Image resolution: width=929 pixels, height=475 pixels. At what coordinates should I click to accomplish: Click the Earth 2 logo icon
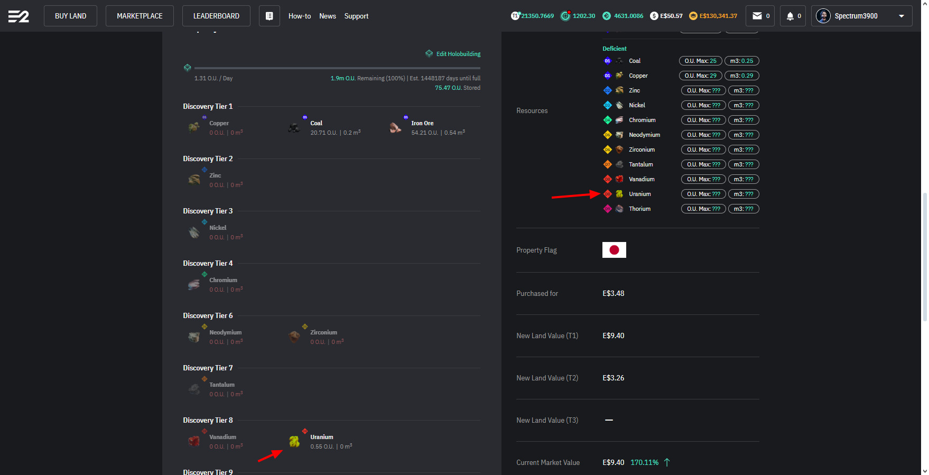18,16
